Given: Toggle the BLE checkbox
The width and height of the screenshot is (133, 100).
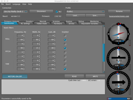Looking at the screenshot, I should [x=57, y=12].
